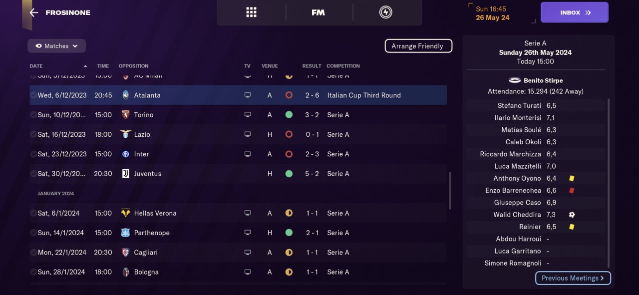This screenshot has height=295, width=639.
Task: Click the back arrow beside Frosinone
Action: (x=34, y=12)
